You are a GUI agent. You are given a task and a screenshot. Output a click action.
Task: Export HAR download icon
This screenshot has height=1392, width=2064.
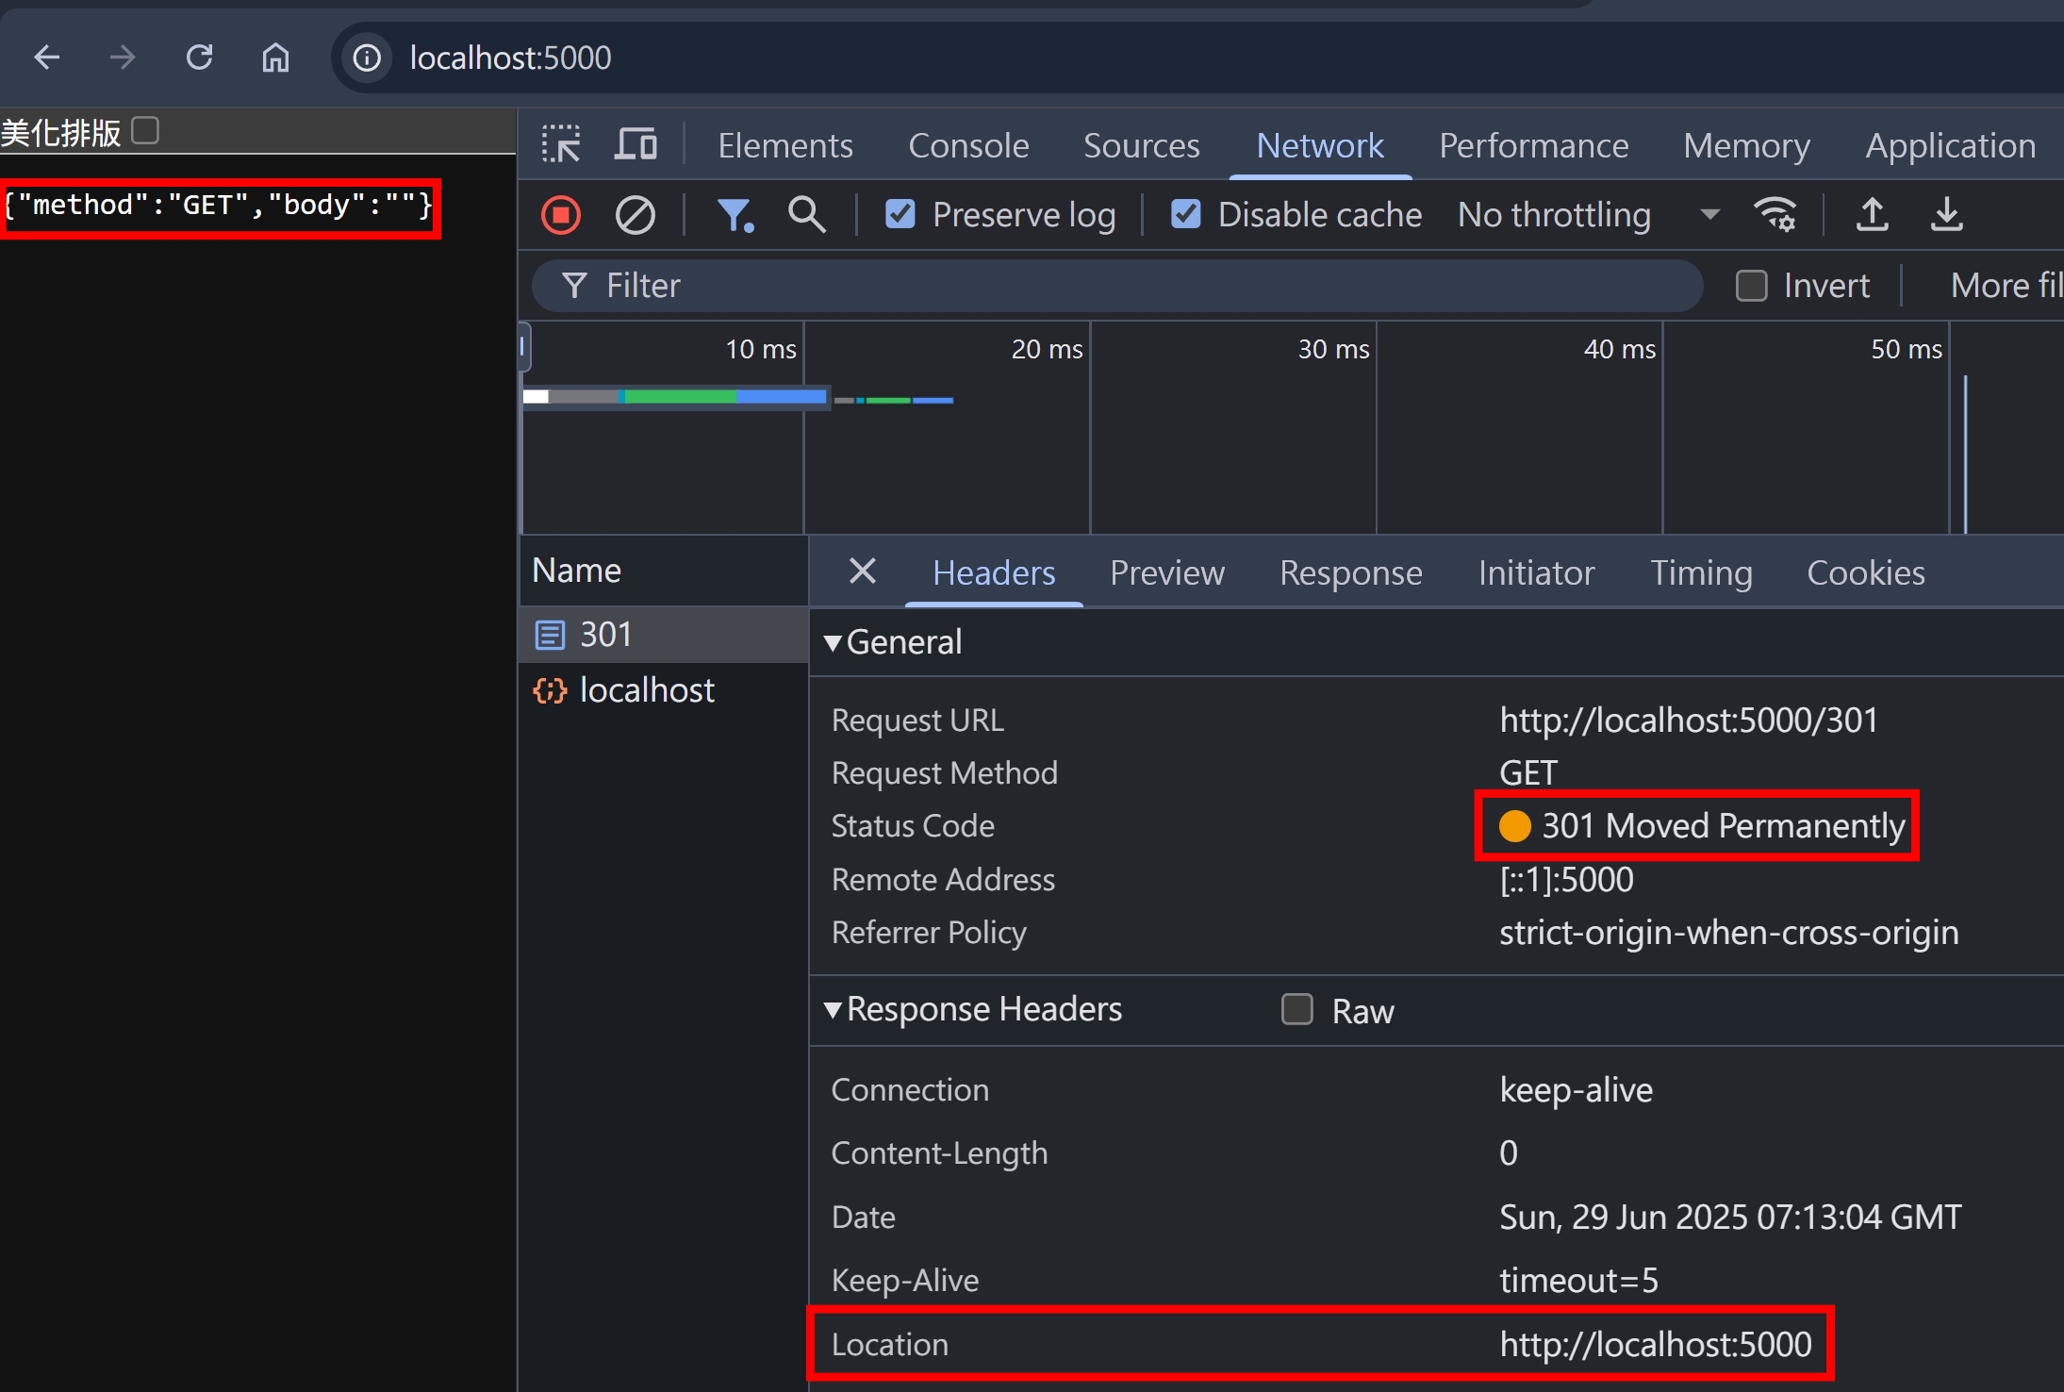pos(1947,215)
